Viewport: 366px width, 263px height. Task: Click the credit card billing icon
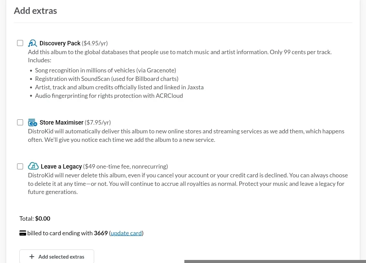23,233
